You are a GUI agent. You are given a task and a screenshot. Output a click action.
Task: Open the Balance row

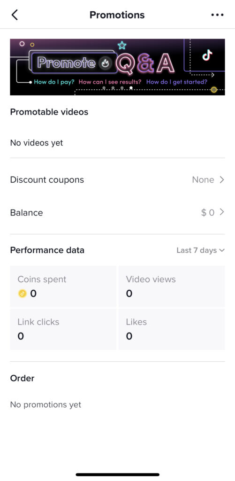click(117, 213)
